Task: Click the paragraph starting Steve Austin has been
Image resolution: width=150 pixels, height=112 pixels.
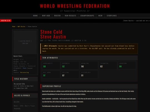Action: [88, 93]
